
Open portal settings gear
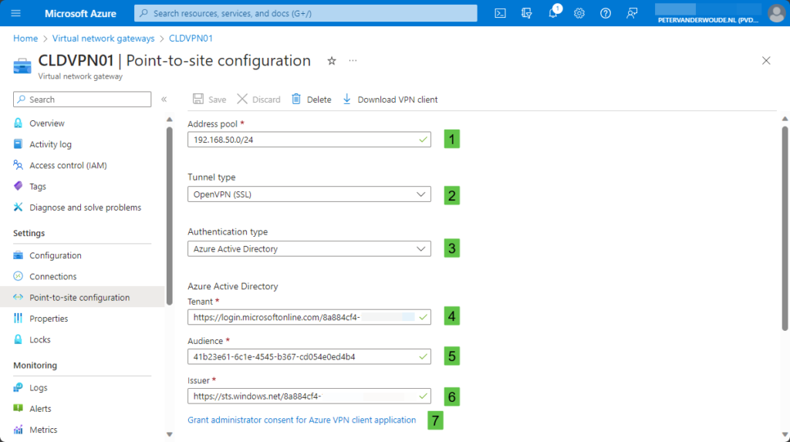pos(579,13)
